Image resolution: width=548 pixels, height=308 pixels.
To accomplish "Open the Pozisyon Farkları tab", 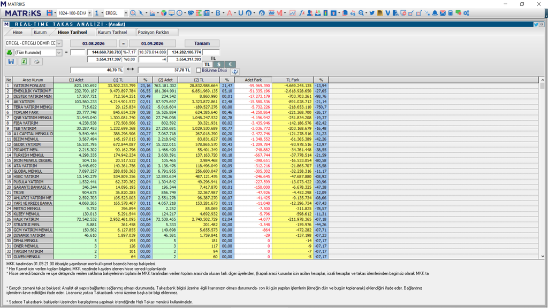I will (154, 32).
